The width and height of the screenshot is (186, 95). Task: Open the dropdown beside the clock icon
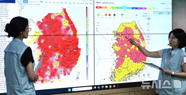pos(160,8)
